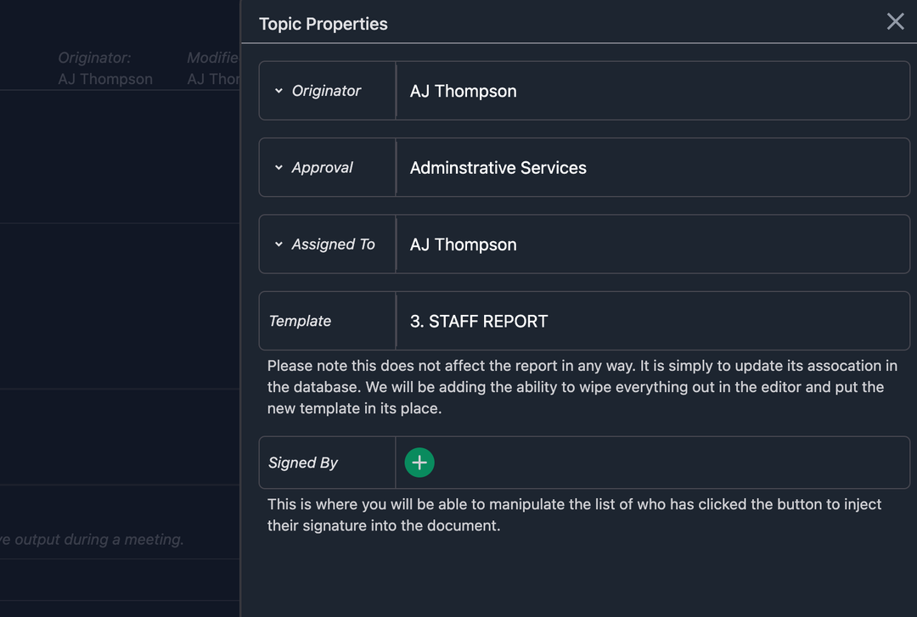The width and height of the screenshot is (917, 617).
Task: Click the Assigned To value AJ Thompson
Action: pos(463,244)
